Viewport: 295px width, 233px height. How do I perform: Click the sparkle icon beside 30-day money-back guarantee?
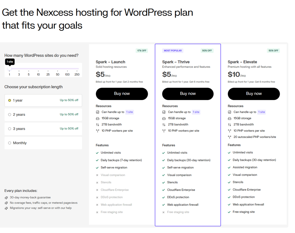pos(6,198)
